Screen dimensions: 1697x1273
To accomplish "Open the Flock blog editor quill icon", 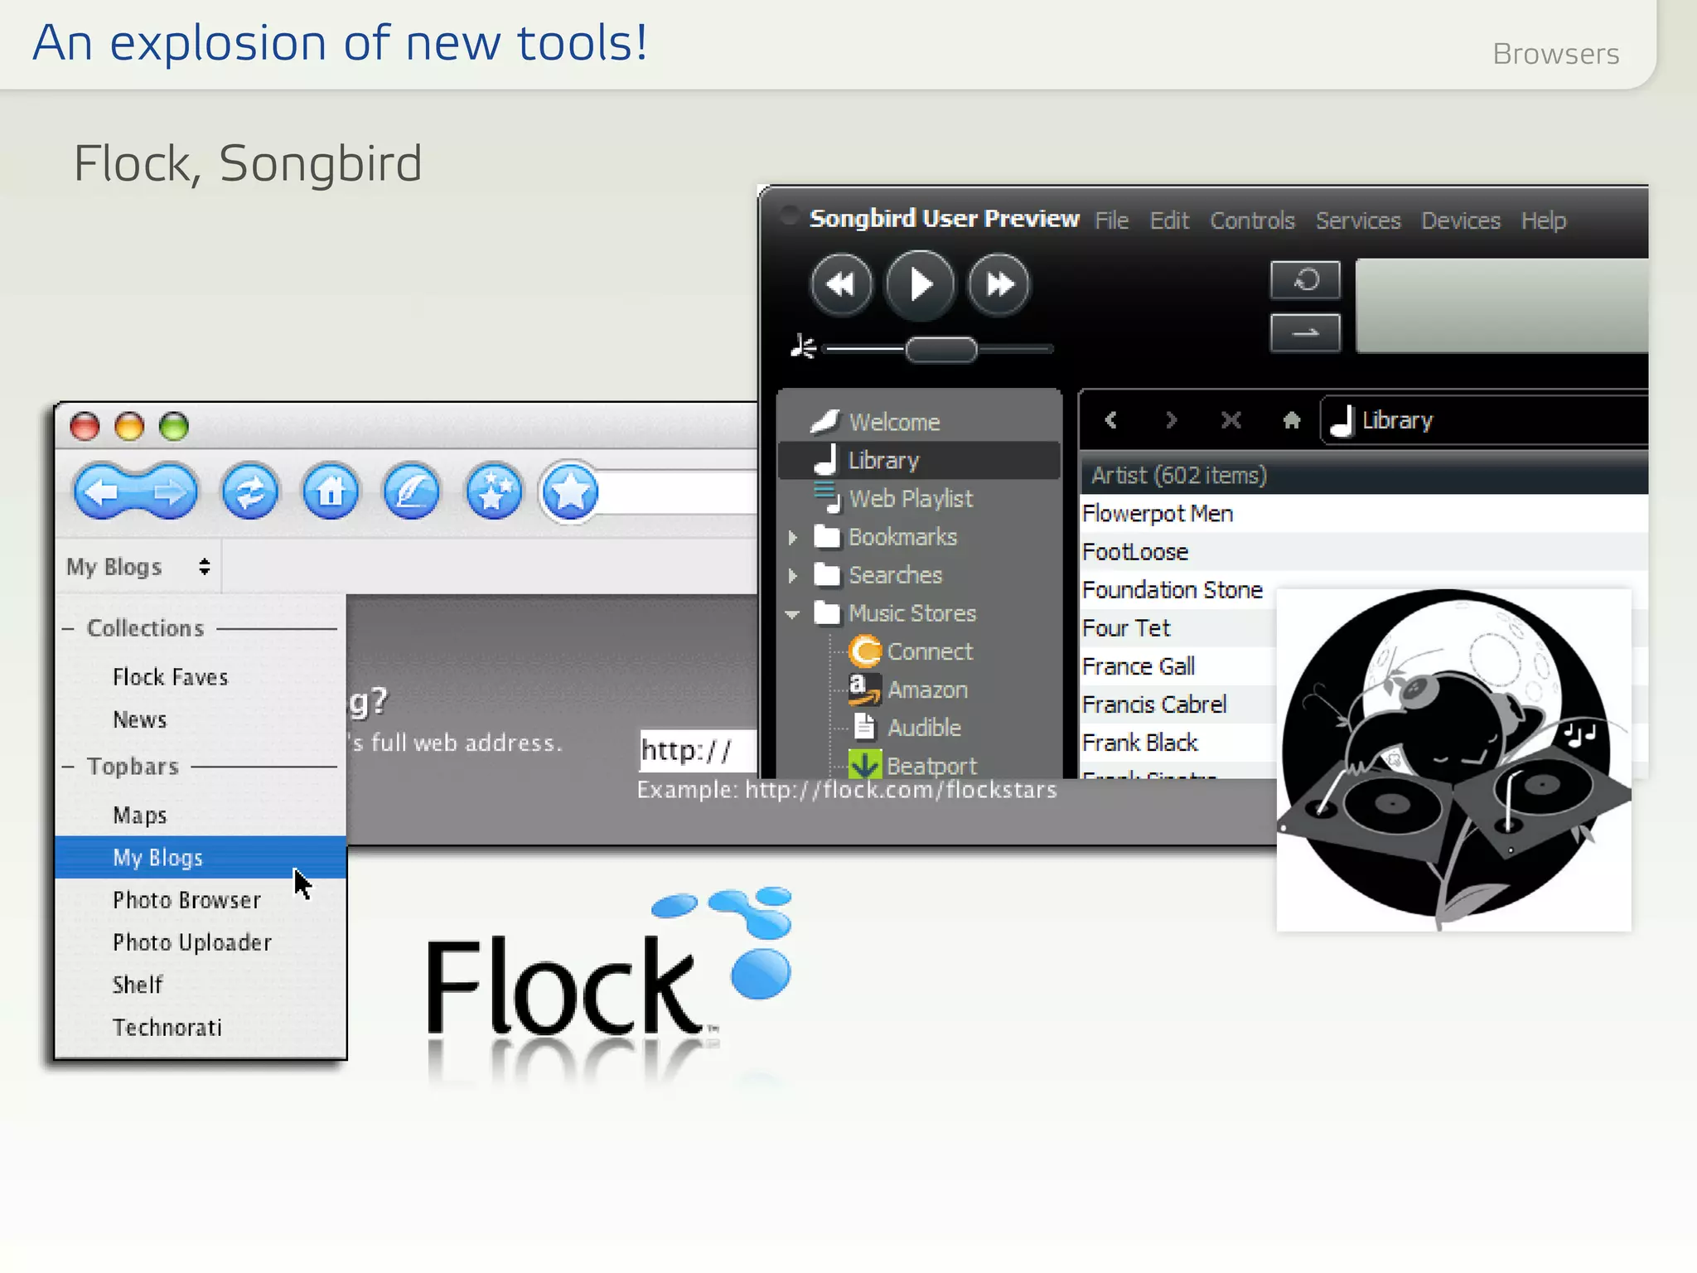I will [411, 492].
